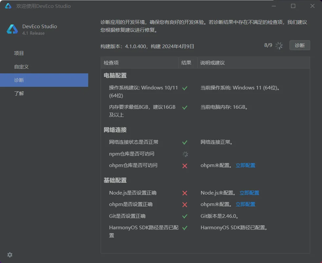Minimize the DevEco Studio window

pos(274,6)
